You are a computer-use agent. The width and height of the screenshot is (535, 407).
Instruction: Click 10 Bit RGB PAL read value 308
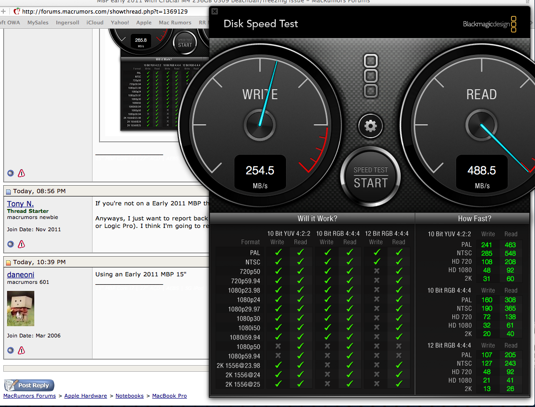point(510,300)
